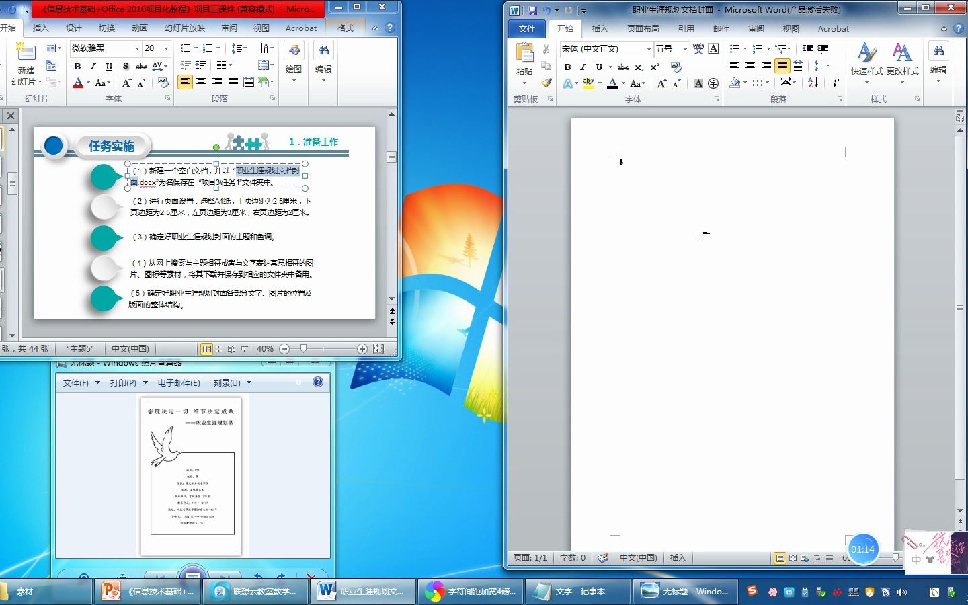968x605 pixels.
Task: Click the PowerPoint Slide Sorter view icon
Action: [x=220, y=349]
